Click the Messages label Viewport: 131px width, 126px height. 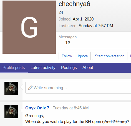(67, 37)
